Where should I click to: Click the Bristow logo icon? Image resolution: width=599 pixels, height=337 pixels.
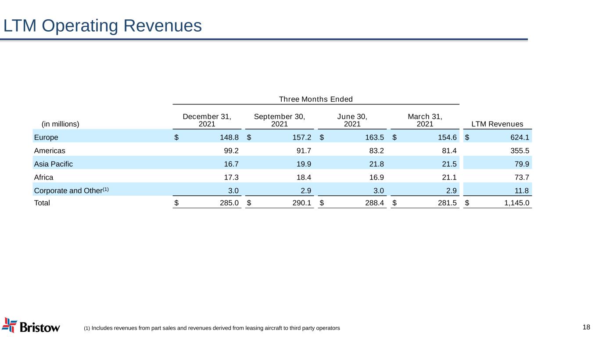pyautogui.click(x=10, y=325)
